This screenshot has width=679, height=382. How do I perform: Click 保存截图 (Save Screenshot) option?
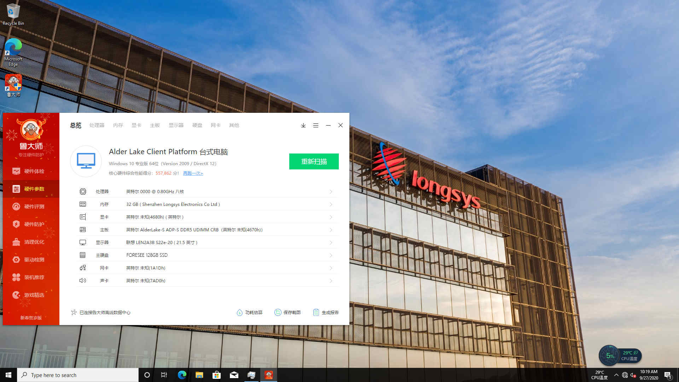(288, 313)
